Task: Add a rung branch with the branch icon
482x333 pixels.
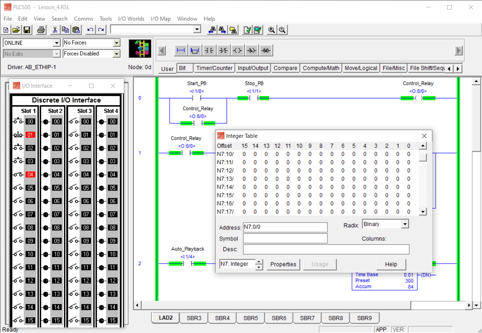Action: pos(195,50)
